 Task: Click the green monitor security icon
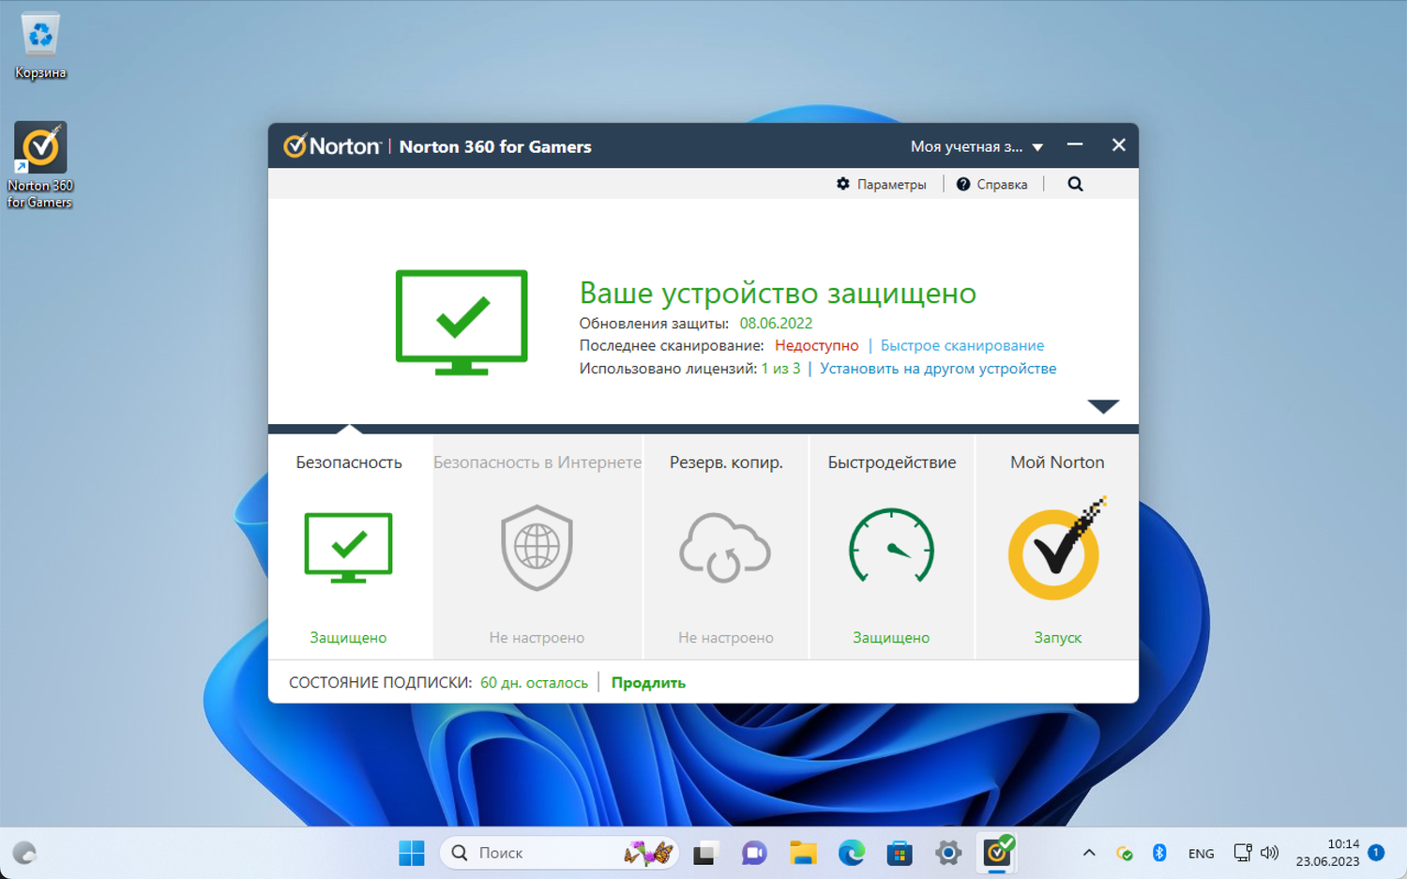click(348, 548)
